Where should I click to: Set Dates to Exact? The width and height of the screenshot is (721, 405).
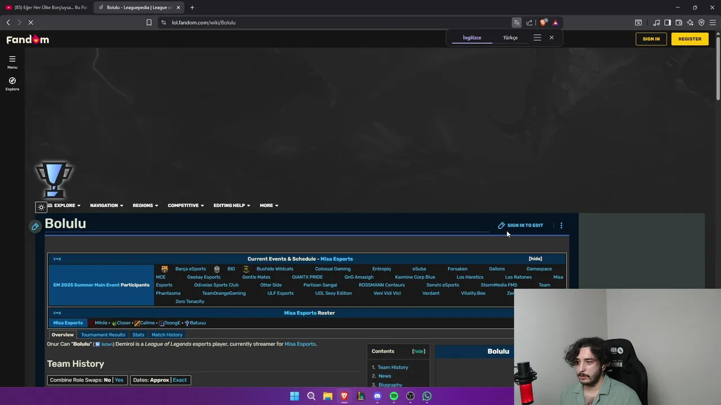180,380
